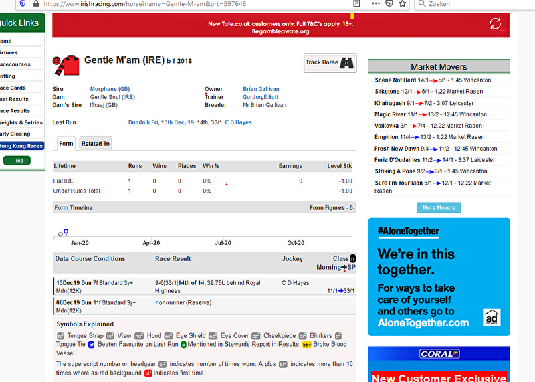
Task: Click the red jockey silks icon
Action: click(x=67, y=64)
